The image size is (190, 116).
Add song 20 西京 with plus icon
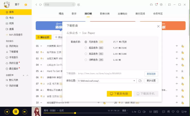pyautogui.click(x=177, y=102)
